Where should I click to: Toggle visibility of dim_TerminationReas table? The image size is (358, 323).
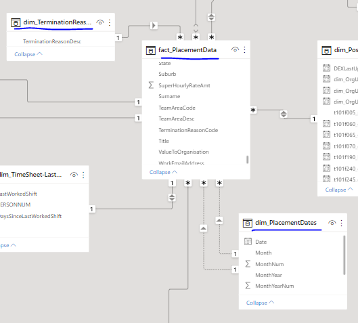point(100,22)
